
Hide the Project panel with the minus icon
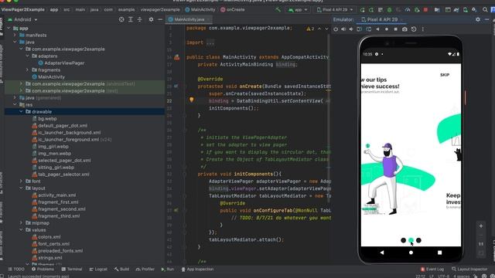pos(160,19)
